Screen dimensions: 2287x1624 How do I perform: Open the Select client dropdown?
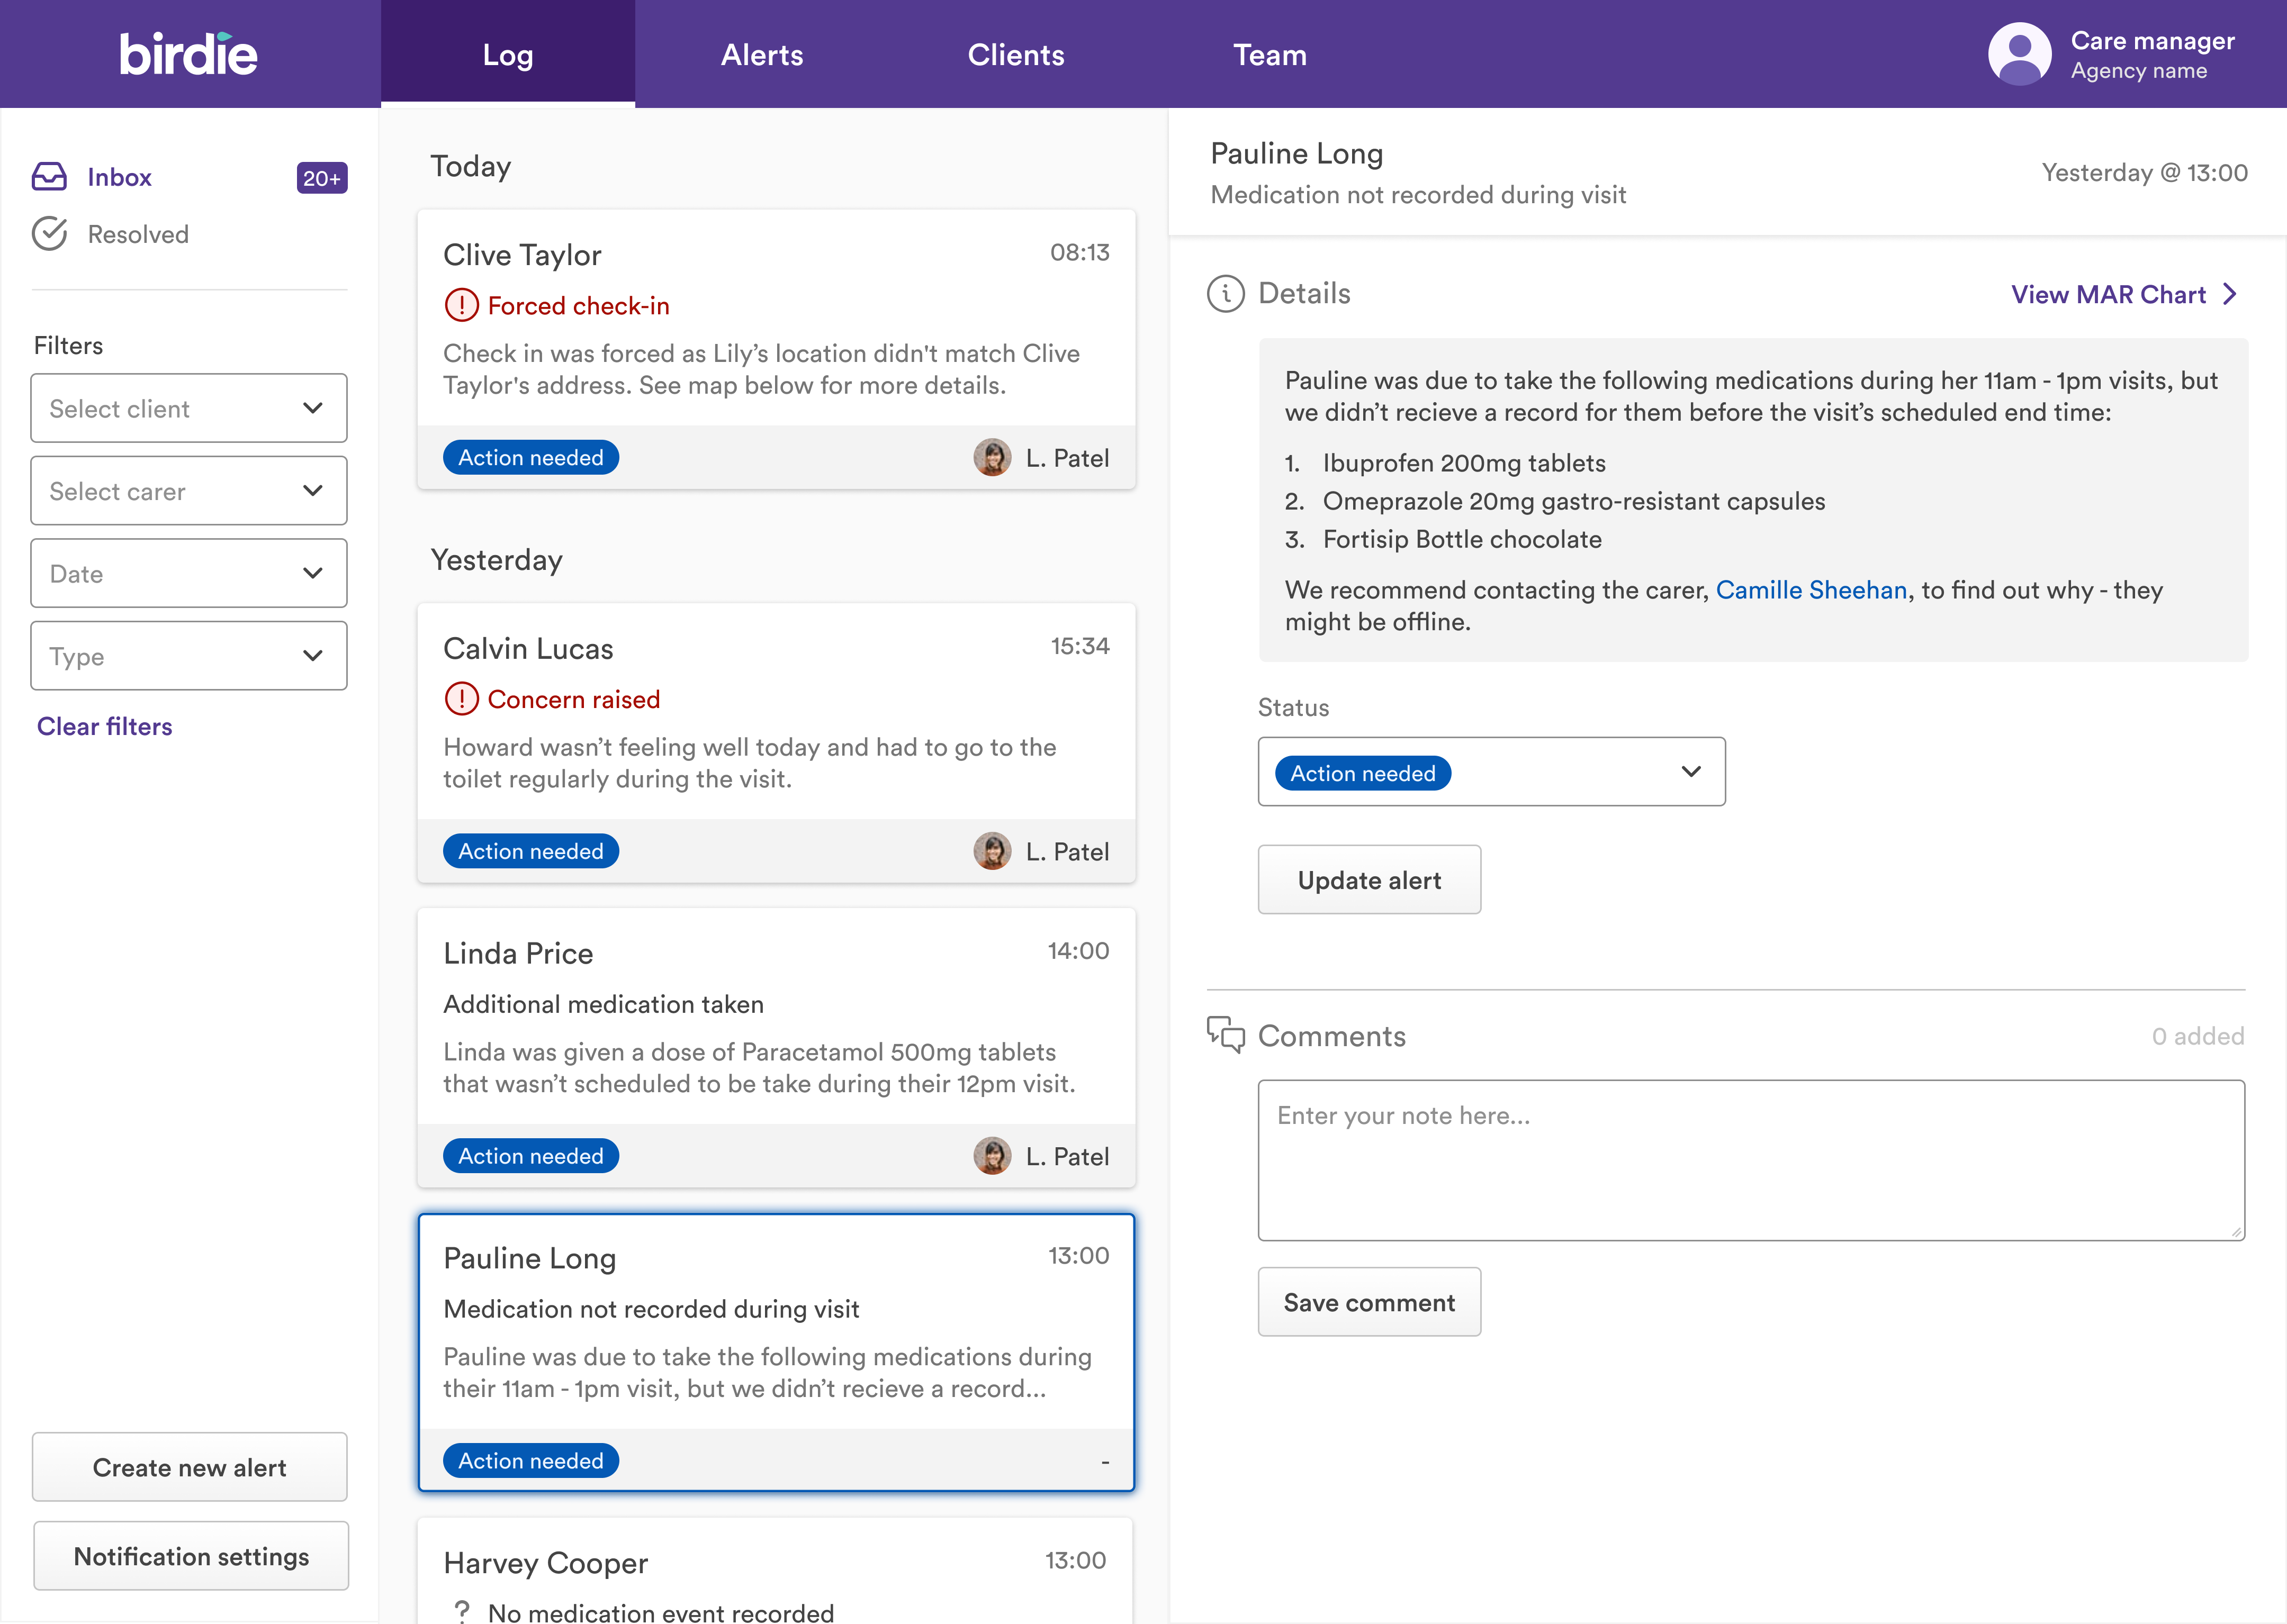[x=189, y=408]
